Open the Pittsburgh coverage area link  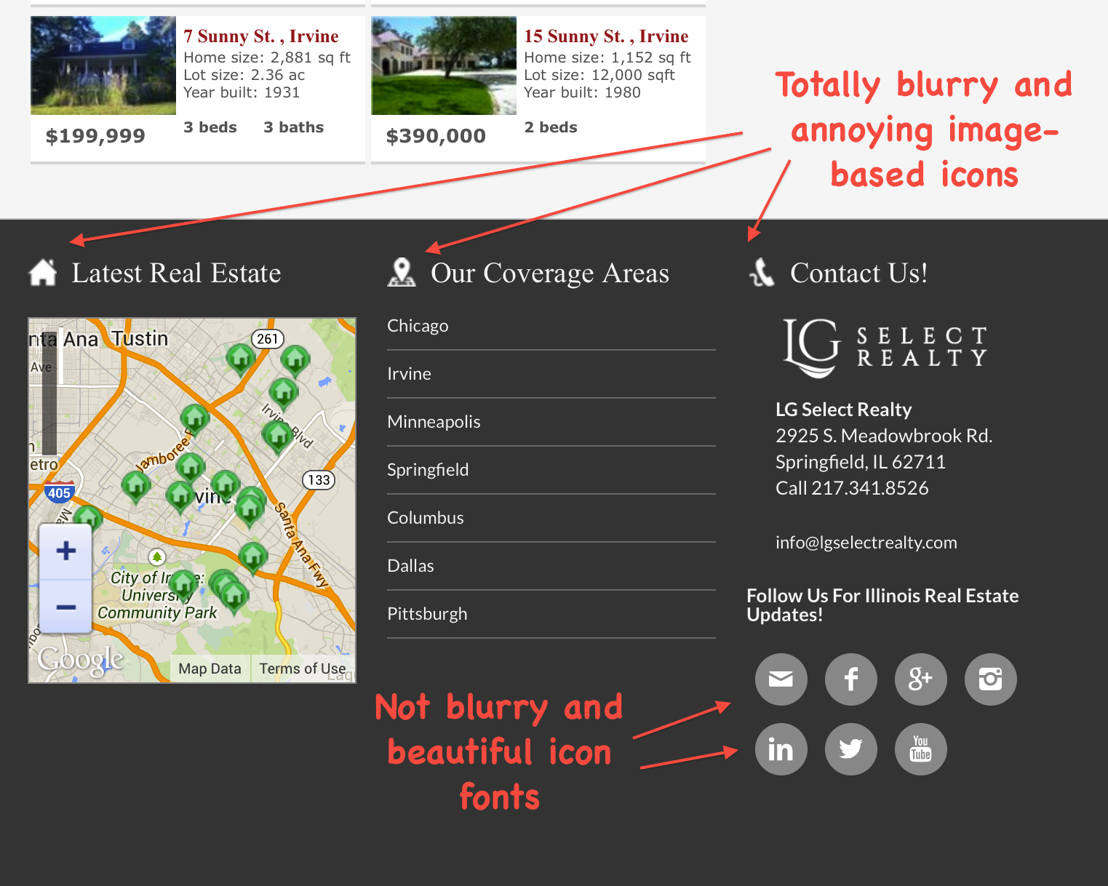click(427, 614)
